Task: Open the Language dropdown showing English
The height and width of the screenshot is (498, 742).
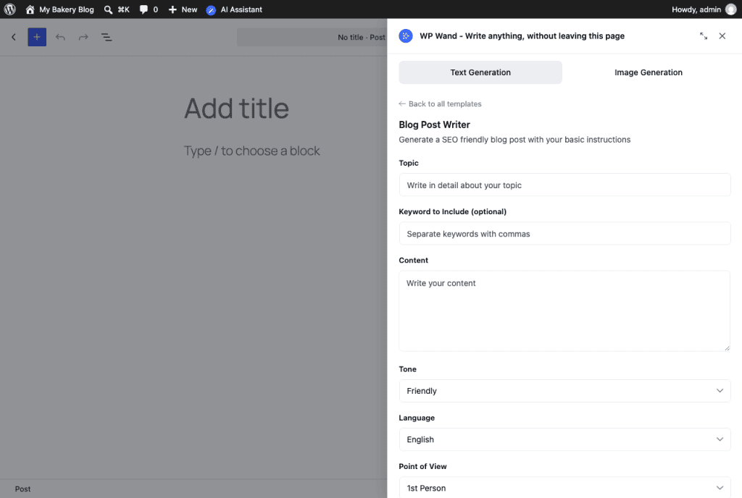Action: click(x=564, y=439)
